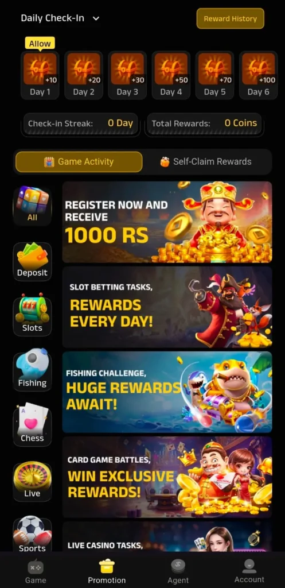Viewport: 285px width, 588px height.
Task: Open the Card Game Battles banner
Action: pyautogui.click(x=167, y=477)
